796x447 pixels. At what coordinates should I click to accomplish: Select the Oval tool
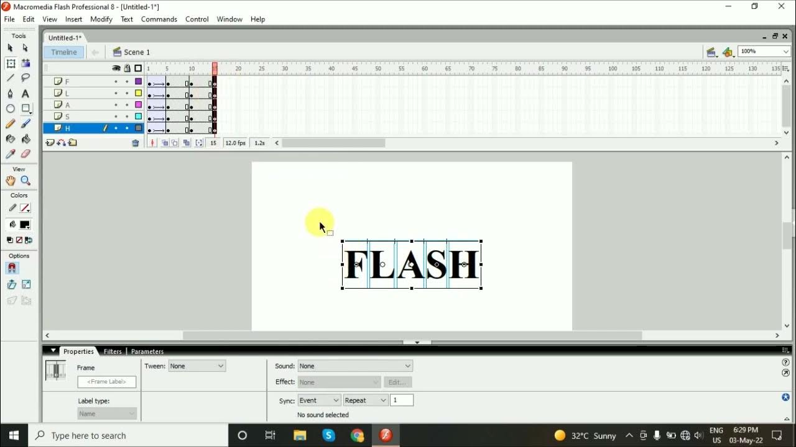pyautogui.click(x=10, y=109)
